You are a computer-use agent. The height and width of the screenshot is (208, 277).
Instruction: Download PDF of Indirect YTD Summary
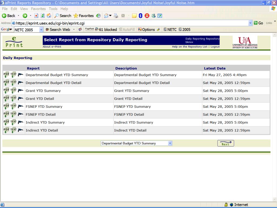point(6,123)
